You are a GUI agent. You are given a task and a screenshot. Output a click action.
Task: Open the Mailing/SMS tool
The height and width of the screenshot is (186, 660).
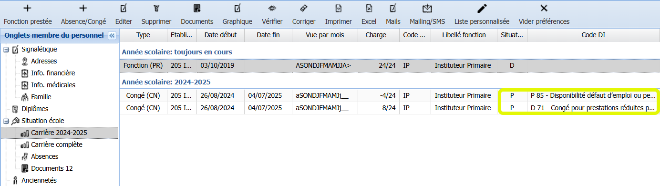427,8
